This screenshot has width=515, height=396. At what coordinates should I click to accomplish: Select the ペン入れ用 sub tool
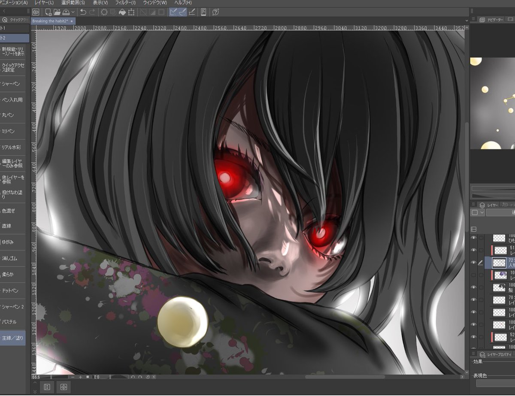click(x=12, y=100)
